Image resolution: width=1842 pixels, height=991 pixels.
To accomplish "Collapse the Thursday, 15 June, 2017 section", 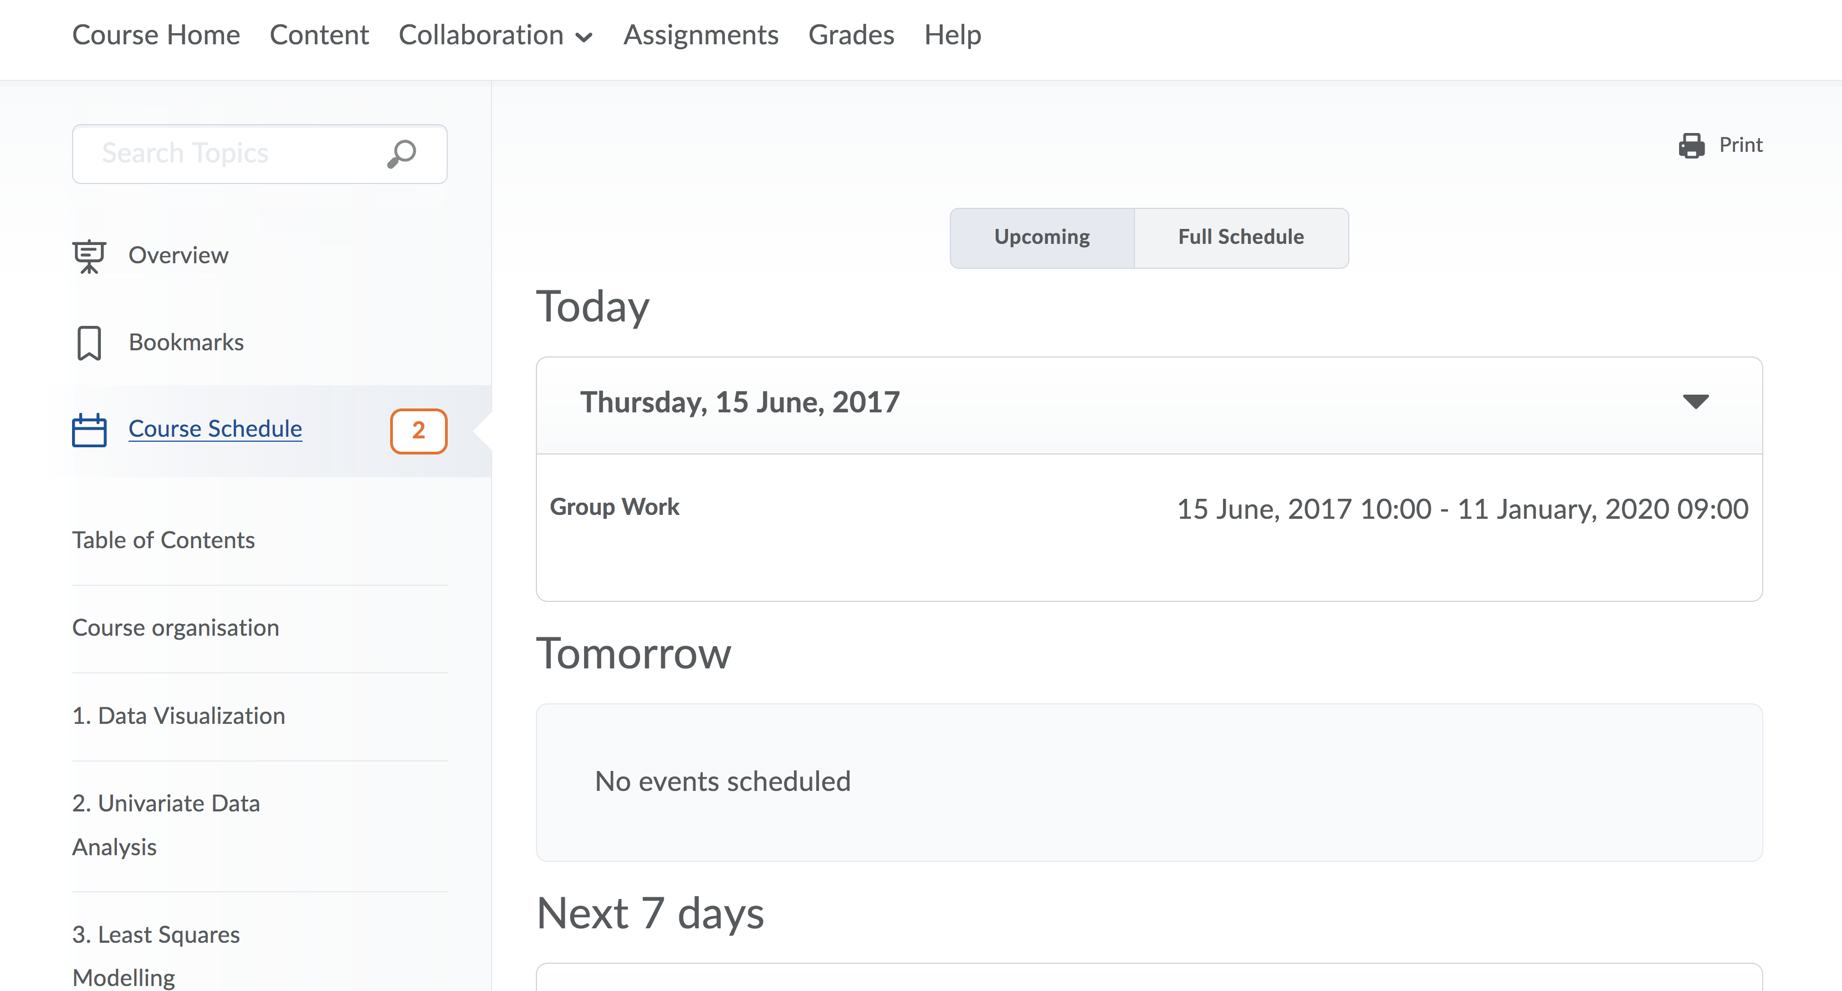I will pos(1695,402).
